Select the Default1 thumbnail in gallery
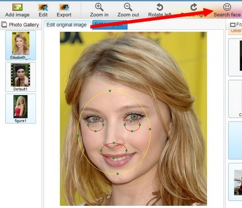Viewport: 242px width, 208px height. (20, 75)
